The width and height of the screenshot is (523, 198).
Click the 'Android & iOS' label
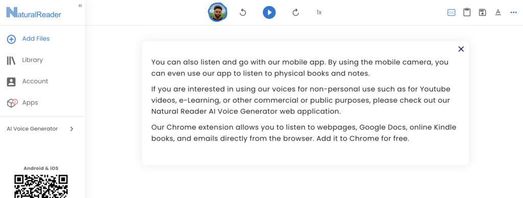(41, 168)
